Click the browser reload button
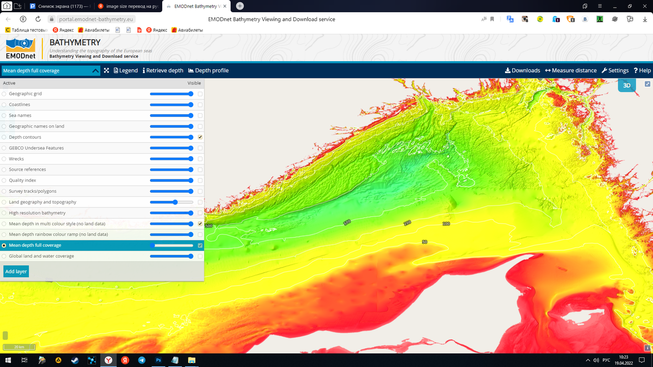Viewport: 653px width, 367px height. tap(38, 19)
